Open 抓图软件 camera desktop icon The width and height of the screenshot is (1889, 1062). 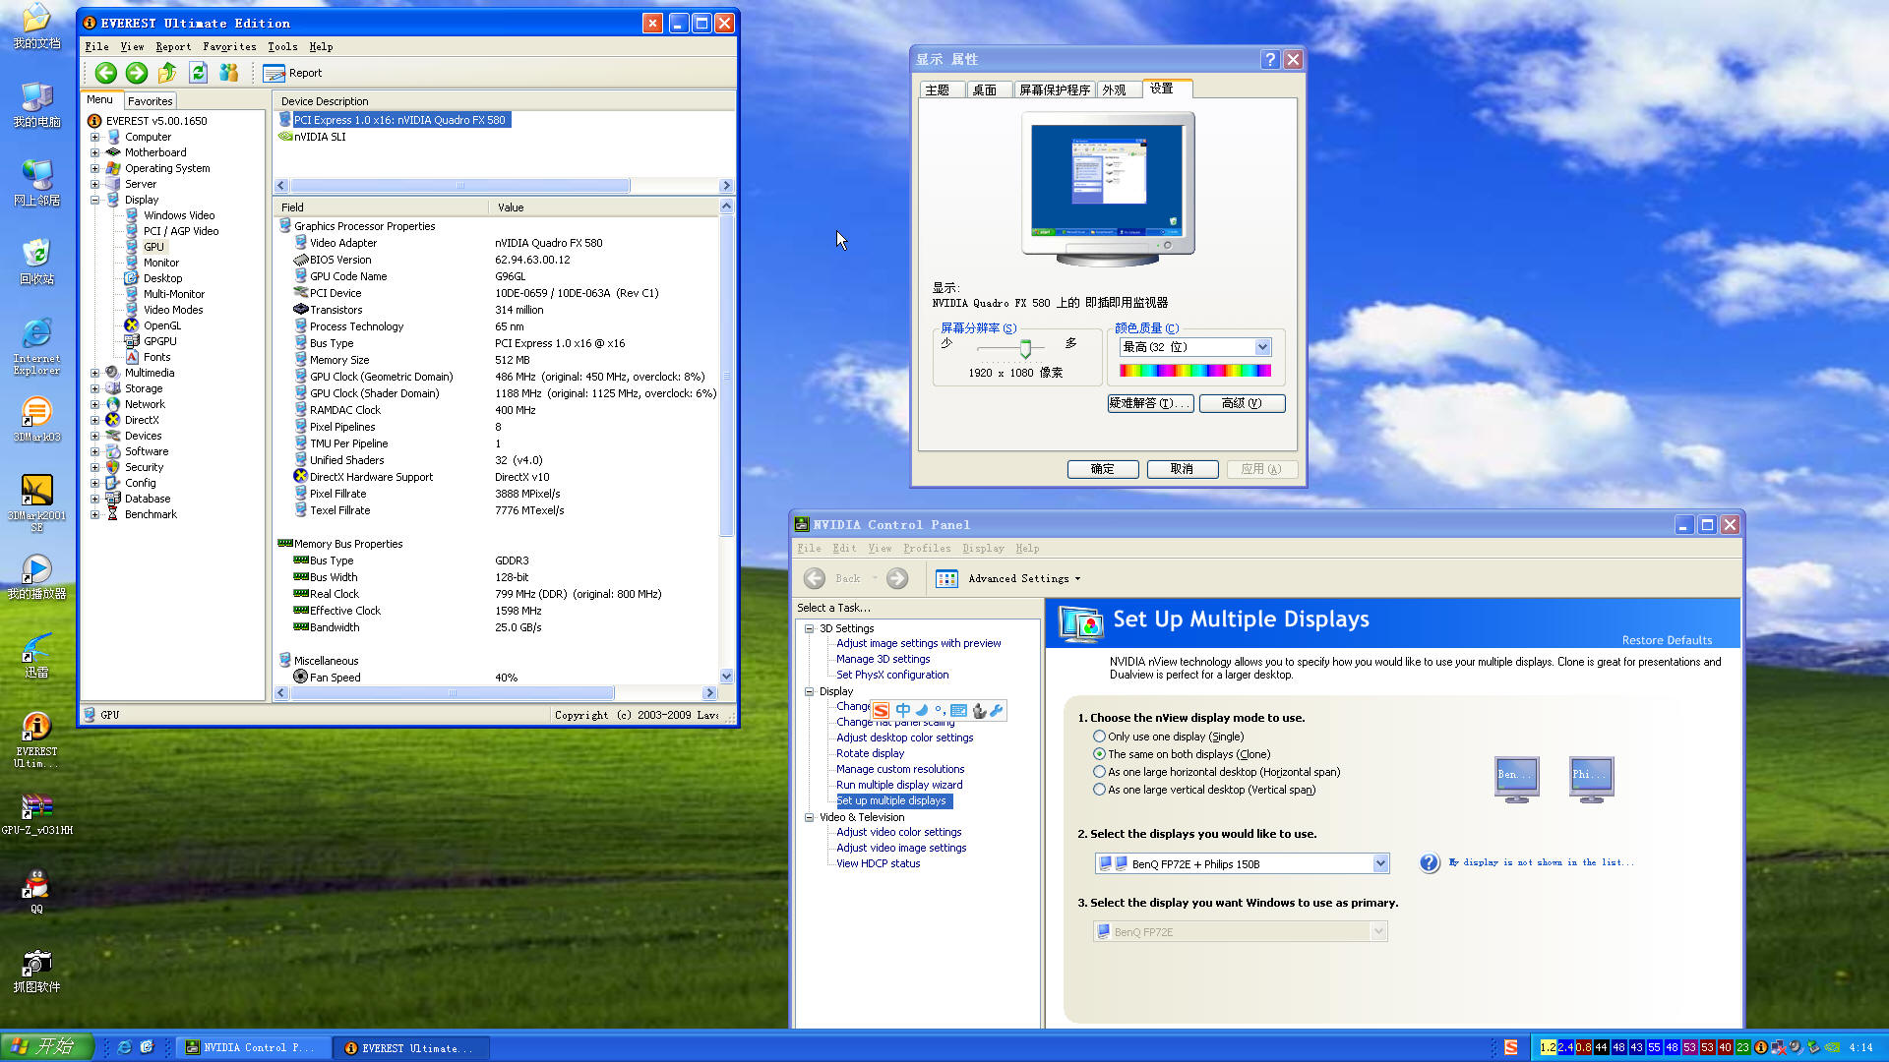36,971
